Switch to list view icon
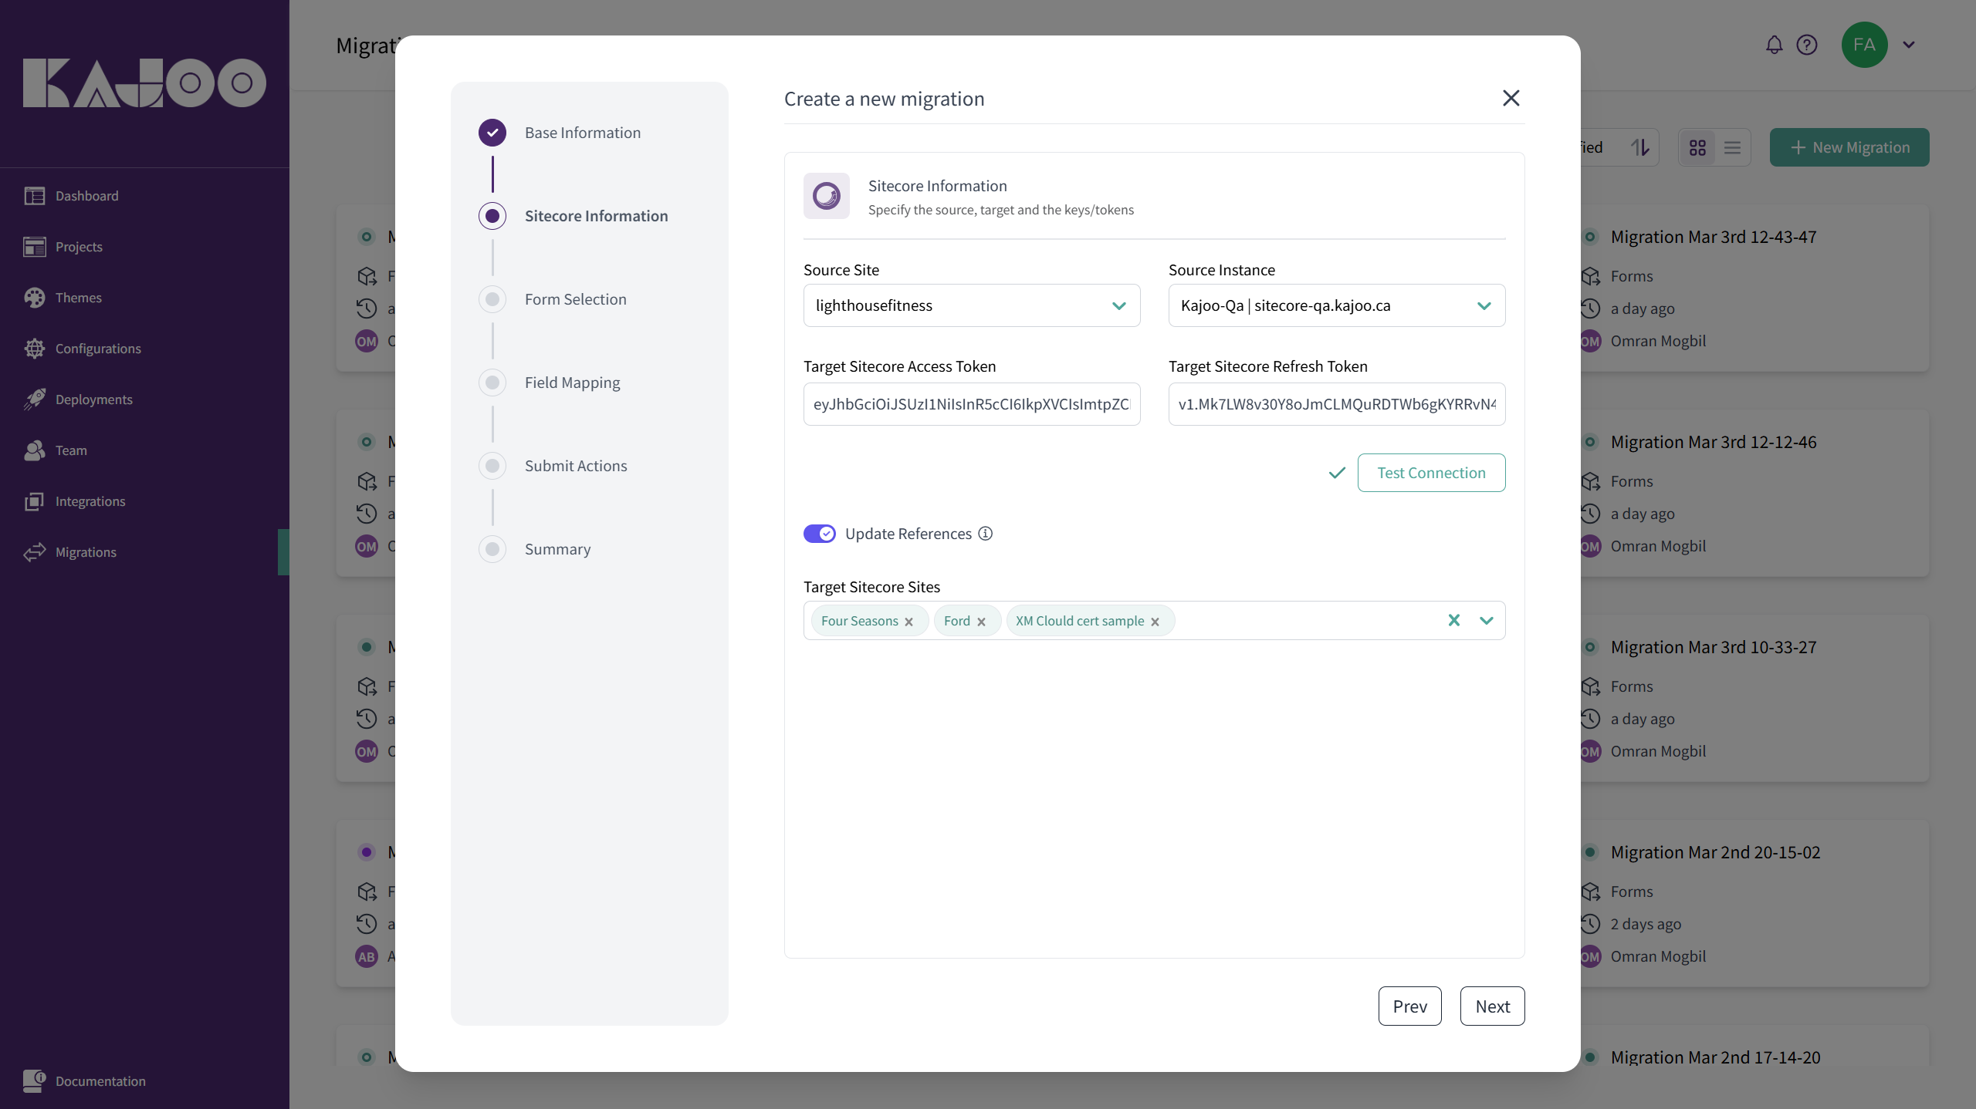 [x=1732, y=147]
